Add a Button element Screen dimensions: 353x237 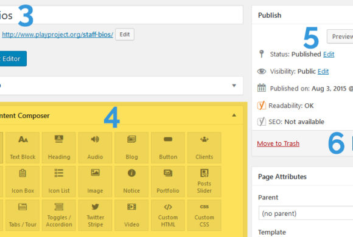pyautogui.click(x=168, y=148)
